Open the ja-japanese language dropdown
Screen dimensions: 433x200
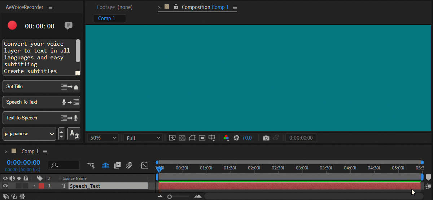29,134
